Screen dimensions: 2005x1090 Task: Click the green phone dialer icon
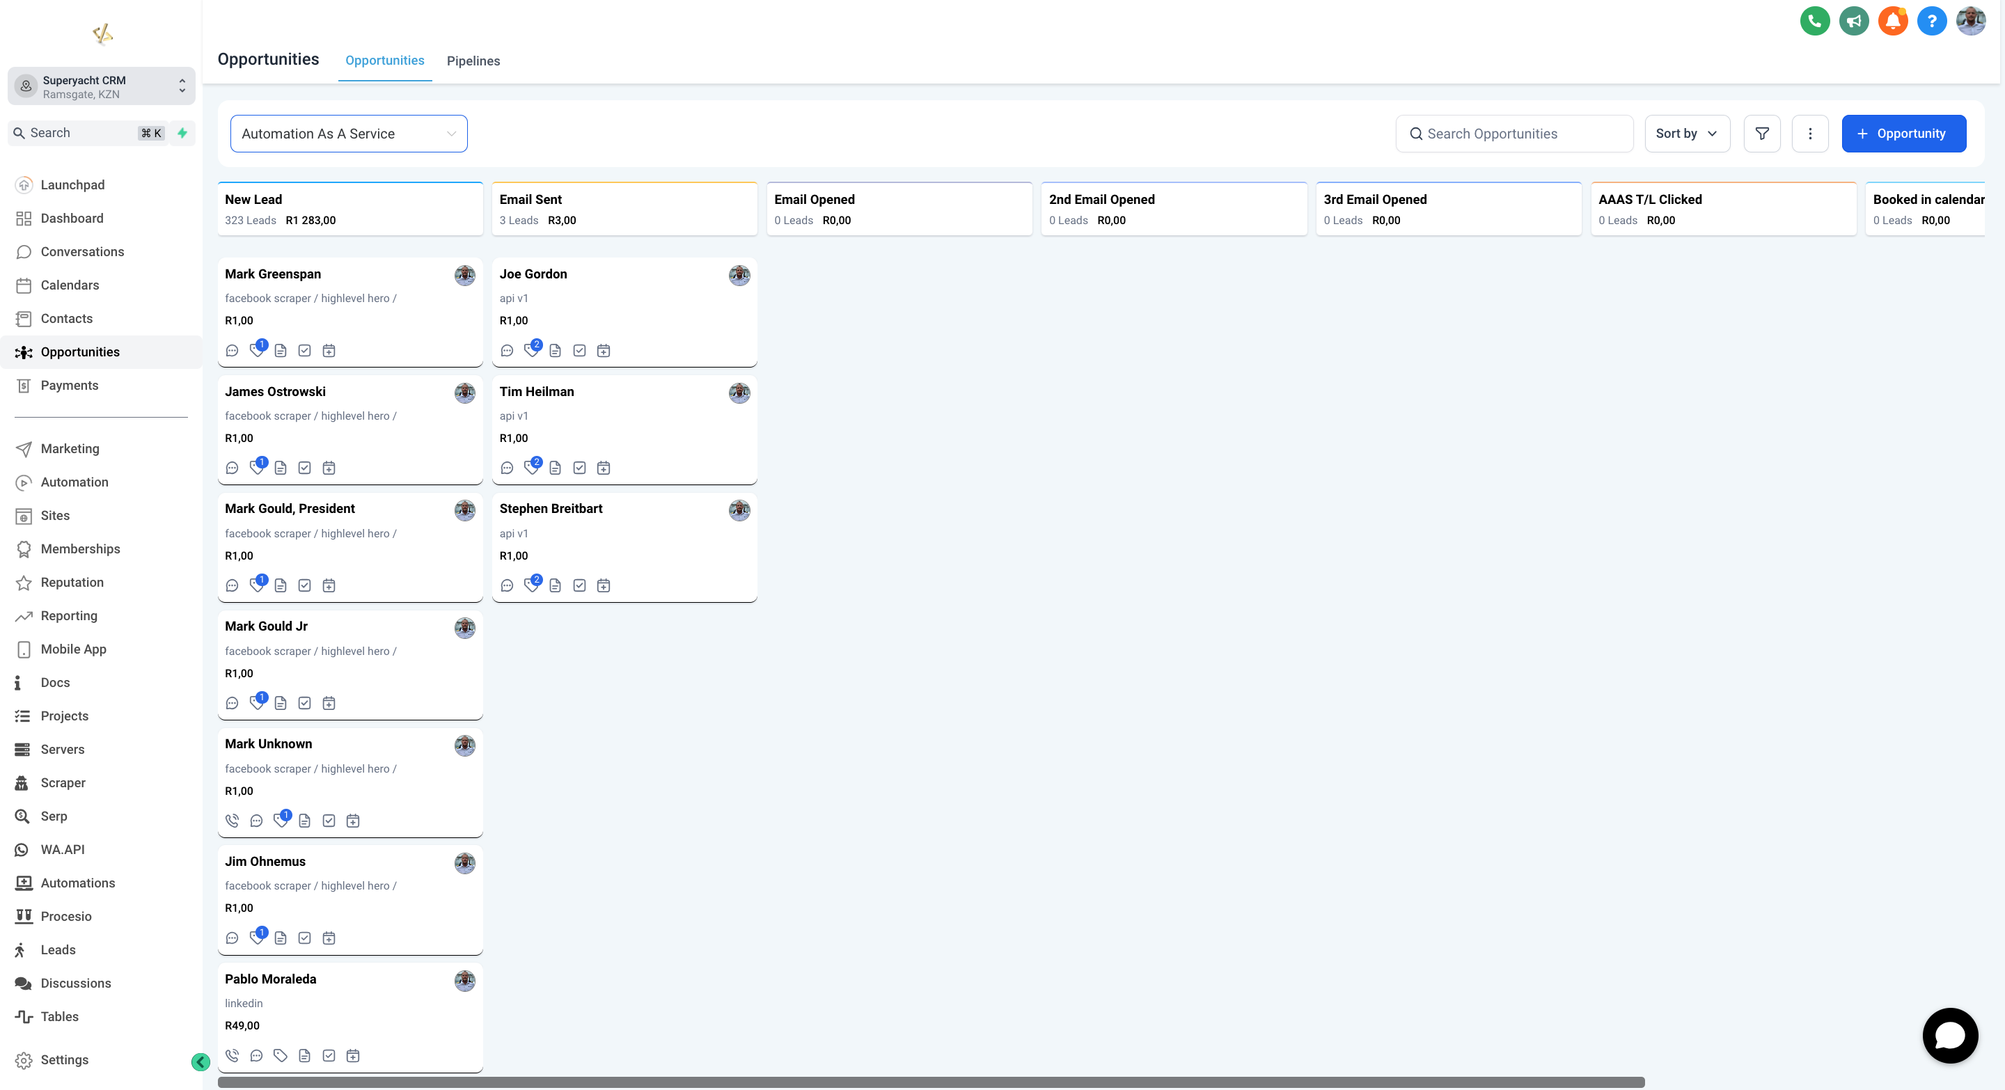click(x=1814, y=21)
